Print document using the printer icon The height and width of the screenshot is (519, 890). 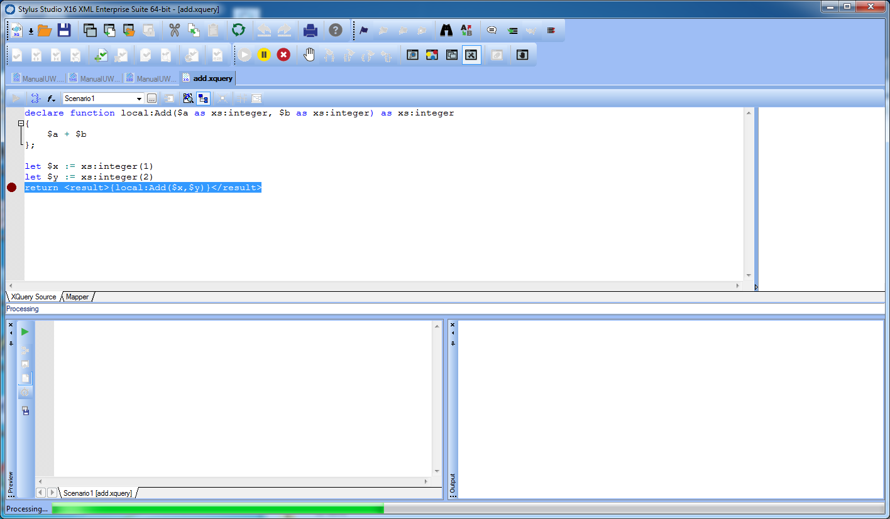point(310,30)
